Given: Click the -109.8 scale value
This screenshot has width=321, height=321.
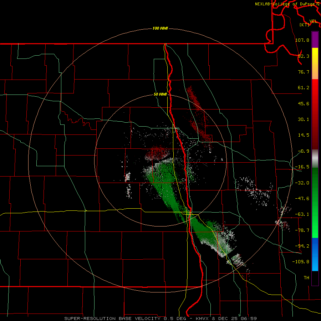Looking at the screenshot, I should point(301,262).
